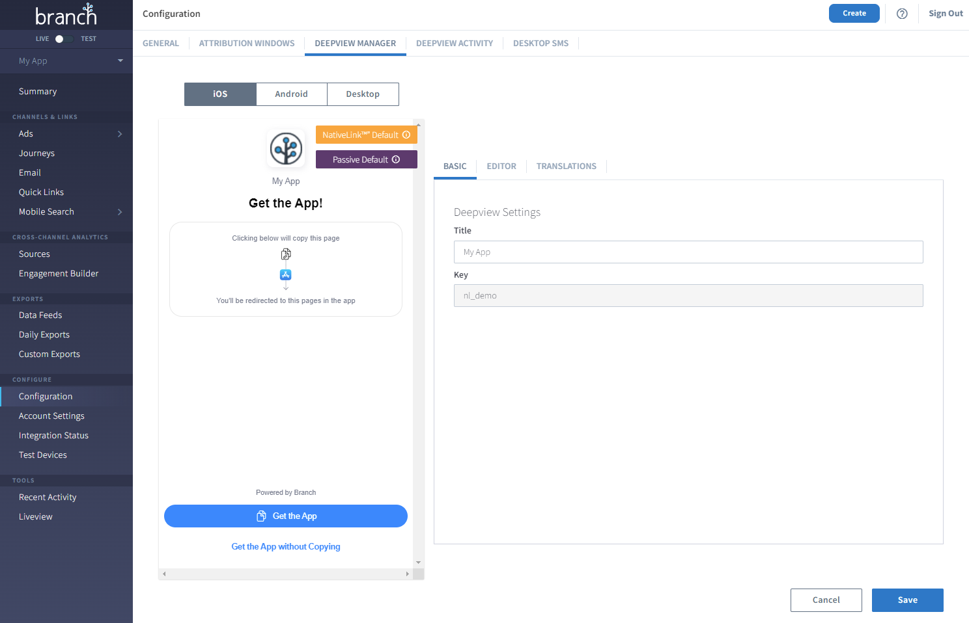Open the help question mark icon
Image resolution: width=969 pixels, height=623 pixels.
902,14
